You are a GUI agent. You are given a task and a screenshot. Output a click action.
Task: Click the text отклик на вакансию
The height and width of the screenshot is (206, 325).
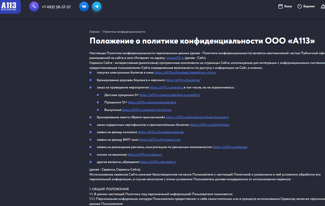[x=112, y=155]
